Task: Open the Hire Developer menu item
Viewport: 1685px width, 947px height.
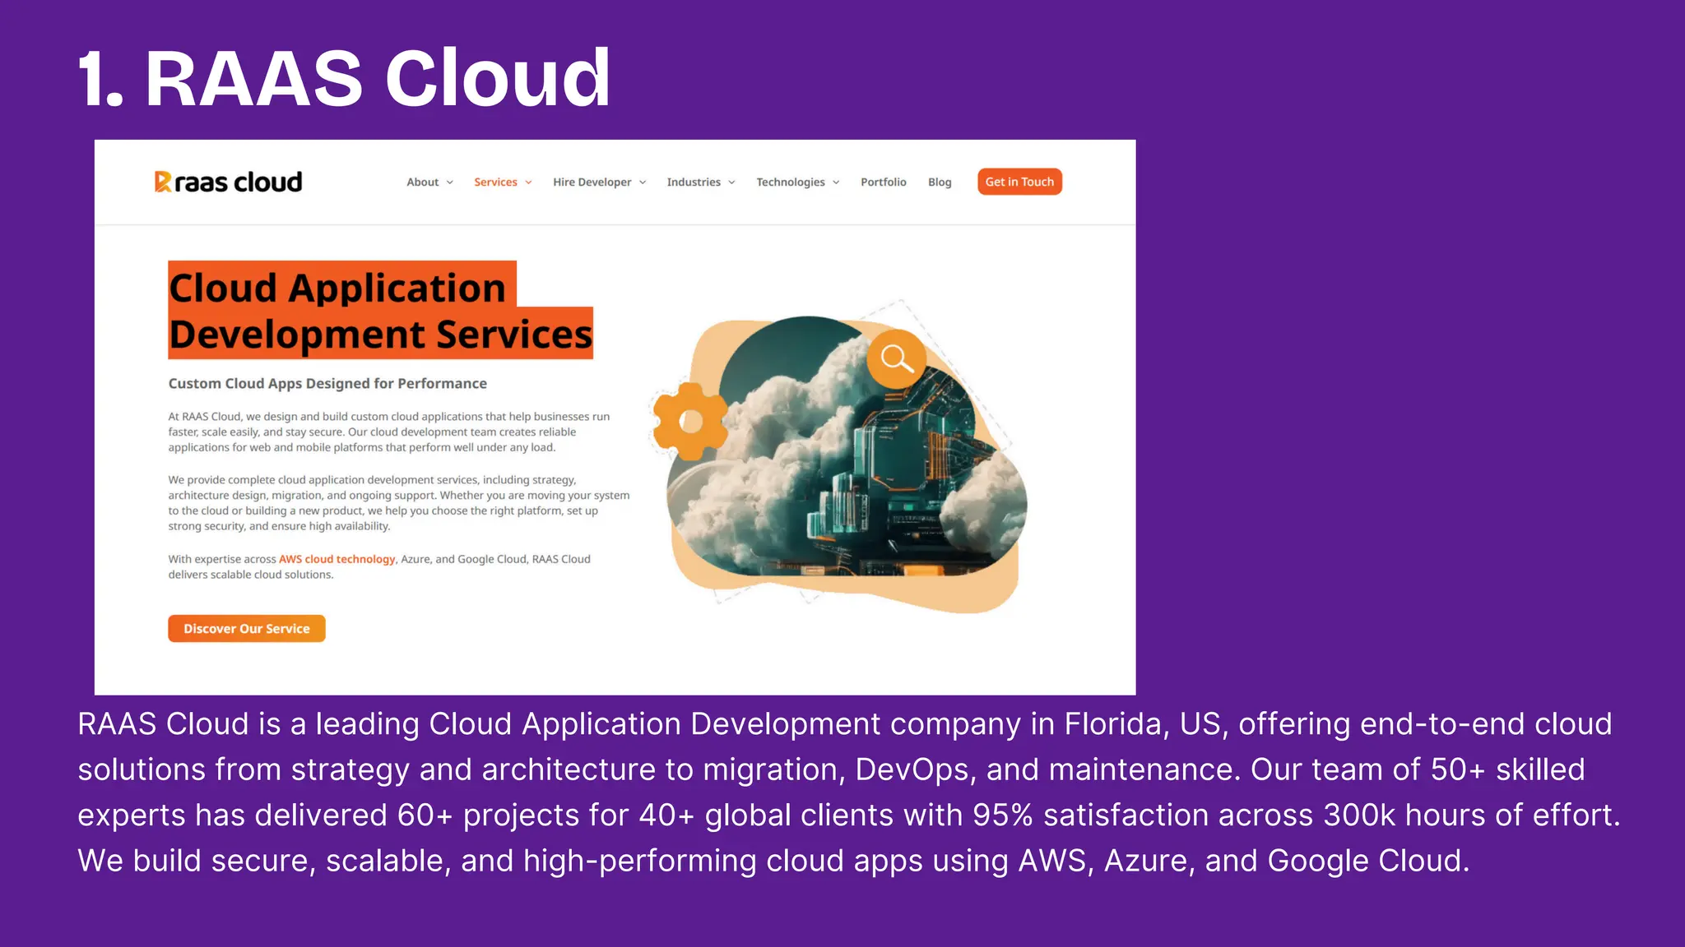Action: [592, 182]
